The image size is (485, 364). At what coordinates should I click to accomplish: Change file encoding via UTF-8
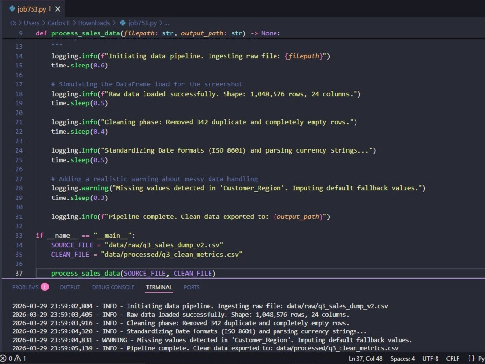point(431,359)
